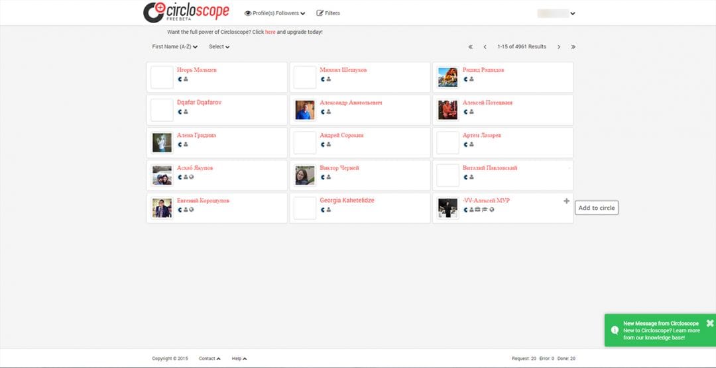
Task: Click the person icon under Виктор Черней
Action: [x=329, y=177]
